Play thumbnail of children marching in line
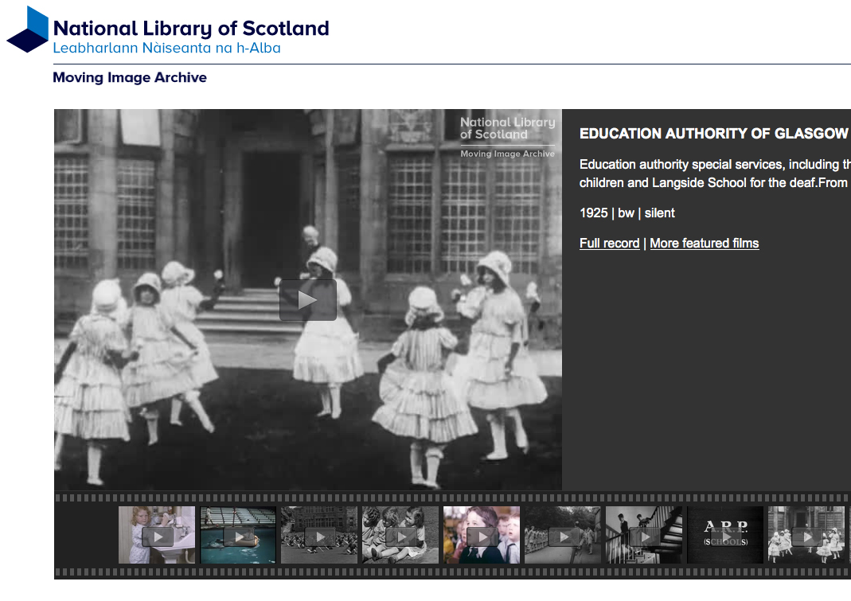Image resolution: width=851 pixels, height=601 pixels. pos(563,536)
